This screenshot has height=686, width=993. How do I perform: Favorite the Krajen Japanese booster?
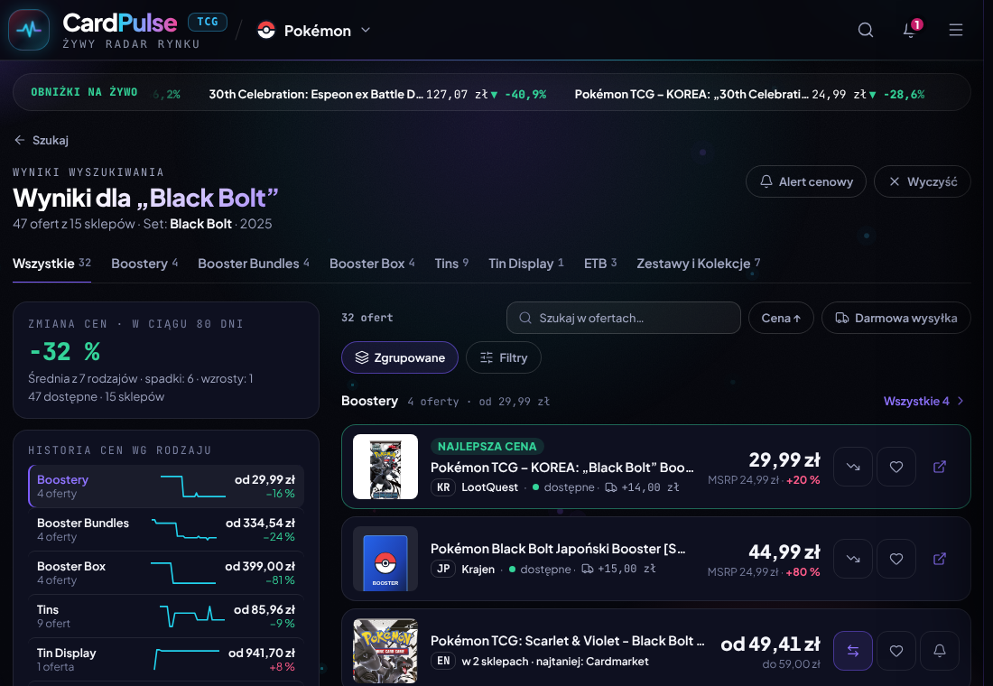[x=896, y=559]
